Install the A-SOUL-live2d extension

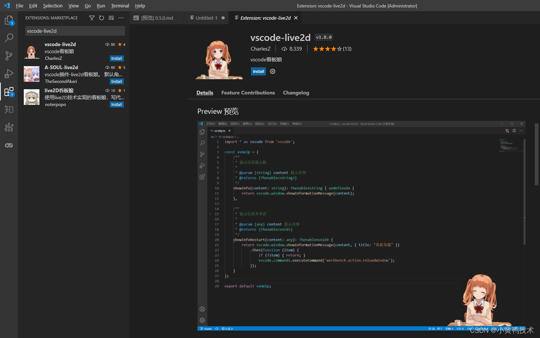pos(116,81)
